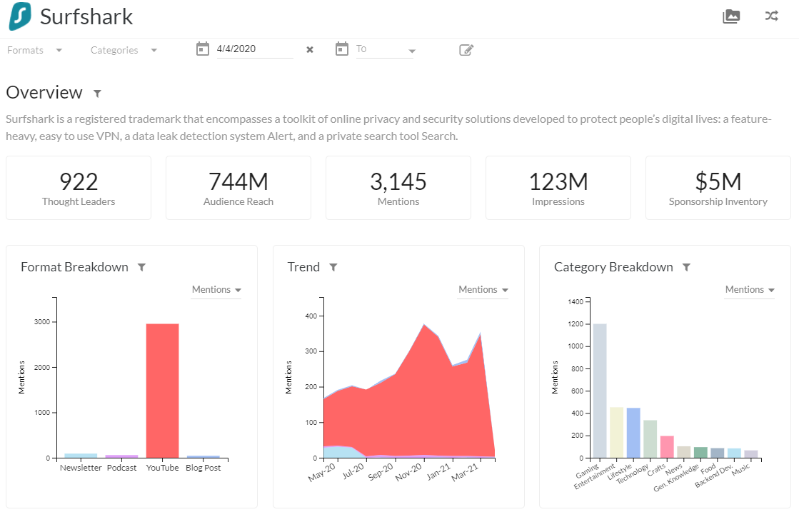Screen dimensions: 799x532
Task: Click the Gaming category bar
Action: pyautogui.click(x=600, y=391)
